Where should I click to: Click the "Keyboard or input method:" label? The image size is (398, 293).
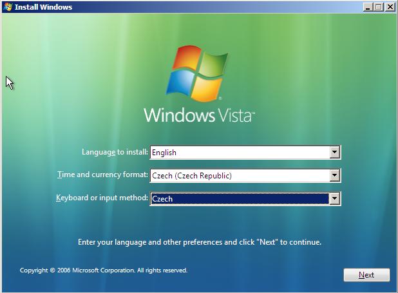click(x=102, y=198)
